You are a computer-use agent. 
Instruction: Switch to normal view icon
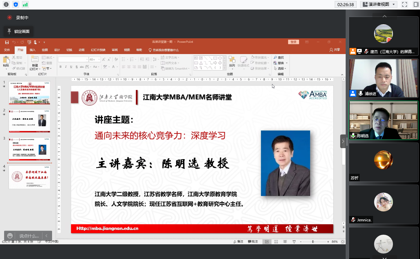click(x=267, y=242)
